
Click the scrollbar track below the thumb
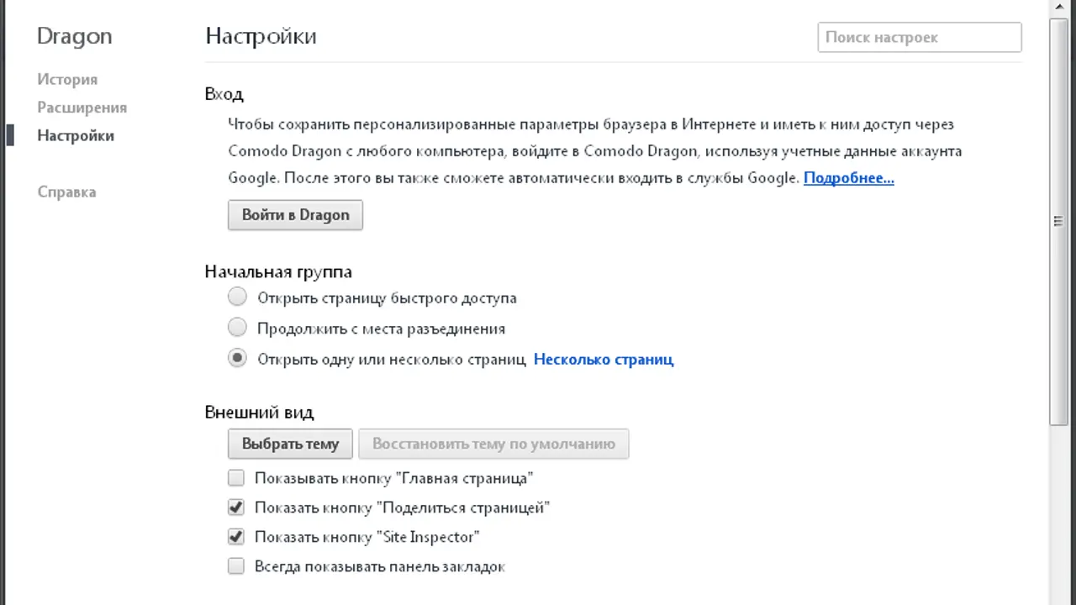click(1058, 513)
